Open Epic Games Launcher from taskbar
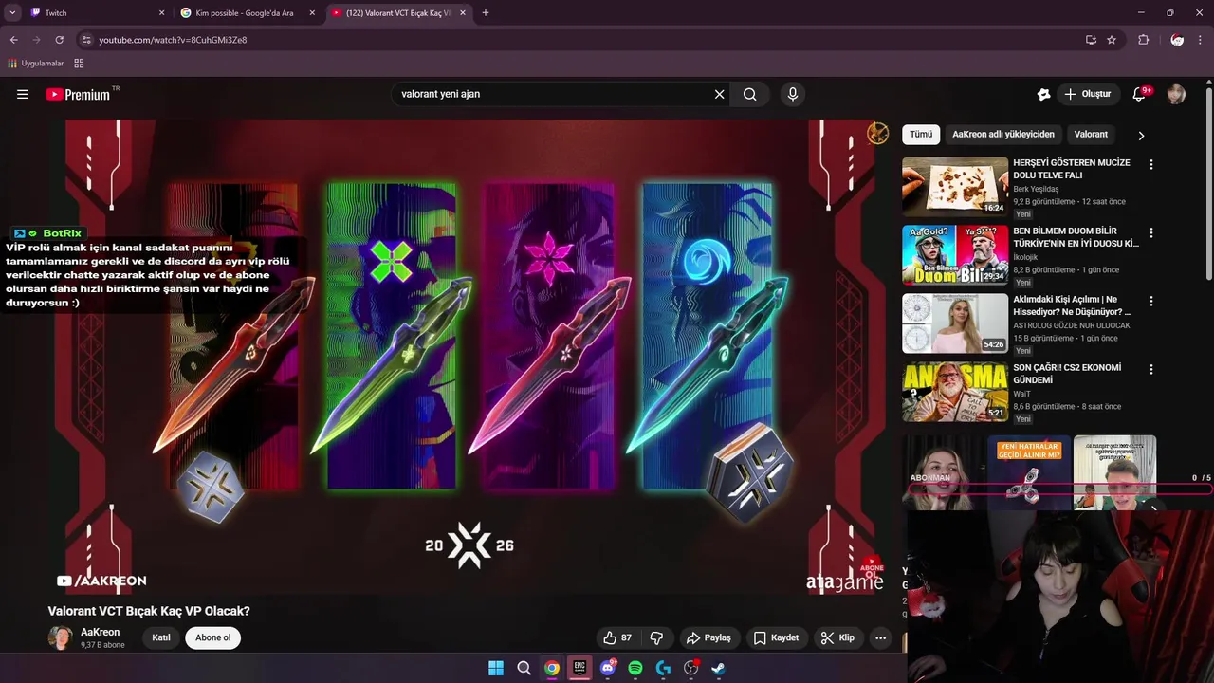 pos(579,668)
